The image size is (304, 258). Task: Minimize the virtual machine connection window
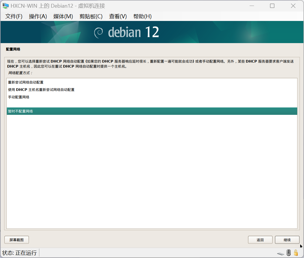[x=252, y=6]
